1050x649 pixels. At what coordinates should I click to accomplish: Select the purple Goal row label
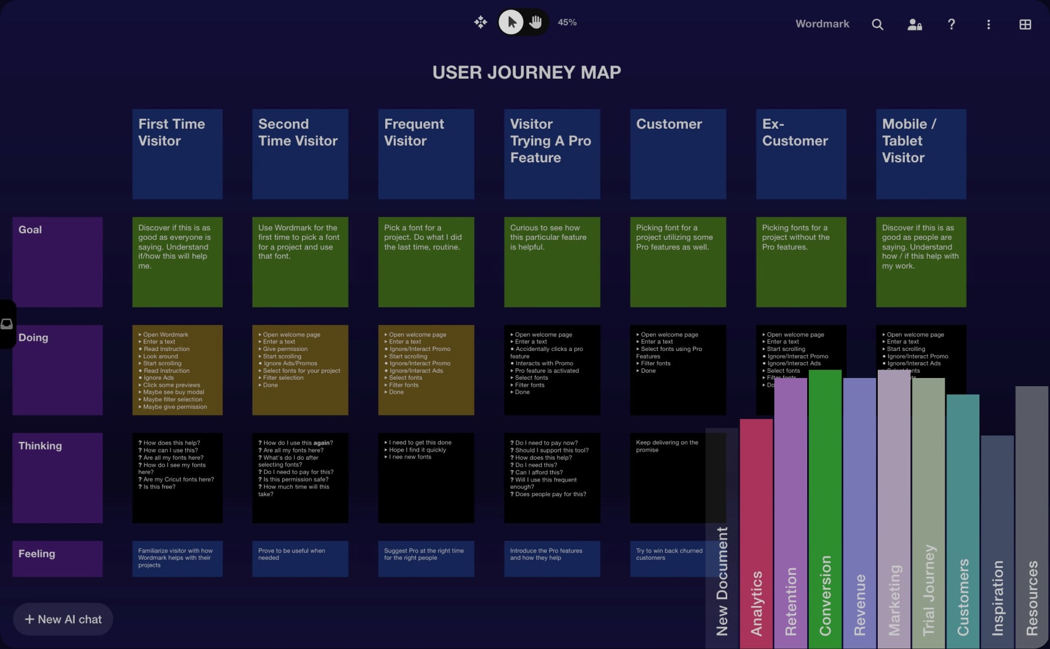coord(58,262)
